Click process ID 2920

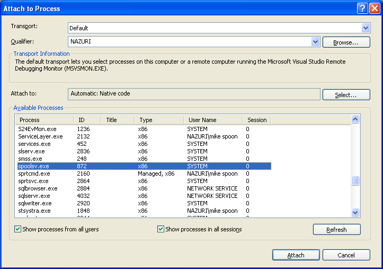[83, 203]
